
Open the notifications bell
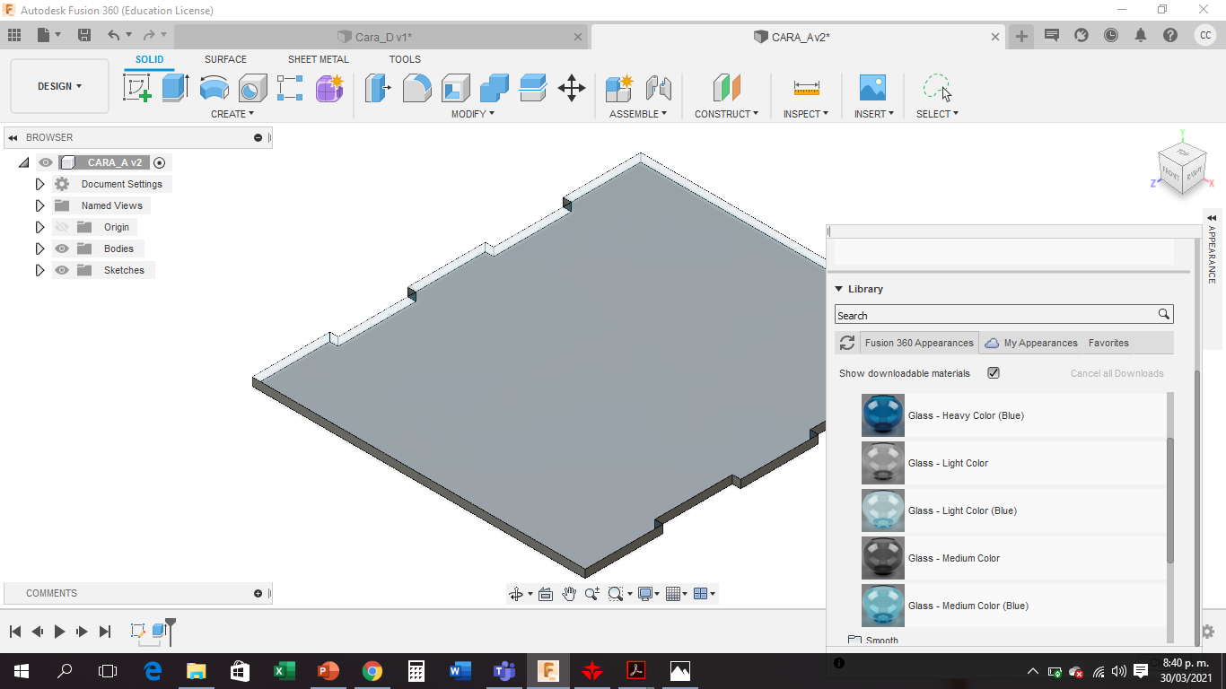tap(1141, 35)
